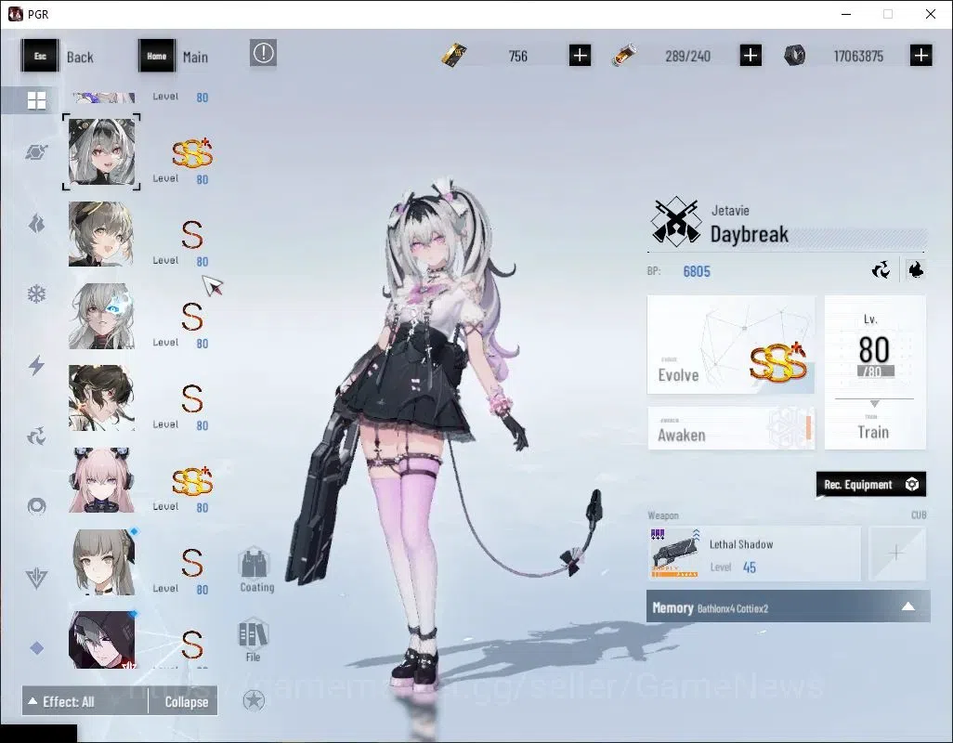Image resolution: width=953 pixels, height=743 pixels.
Task: Add a CUB in the empty slot
Action: click(897, 554)
